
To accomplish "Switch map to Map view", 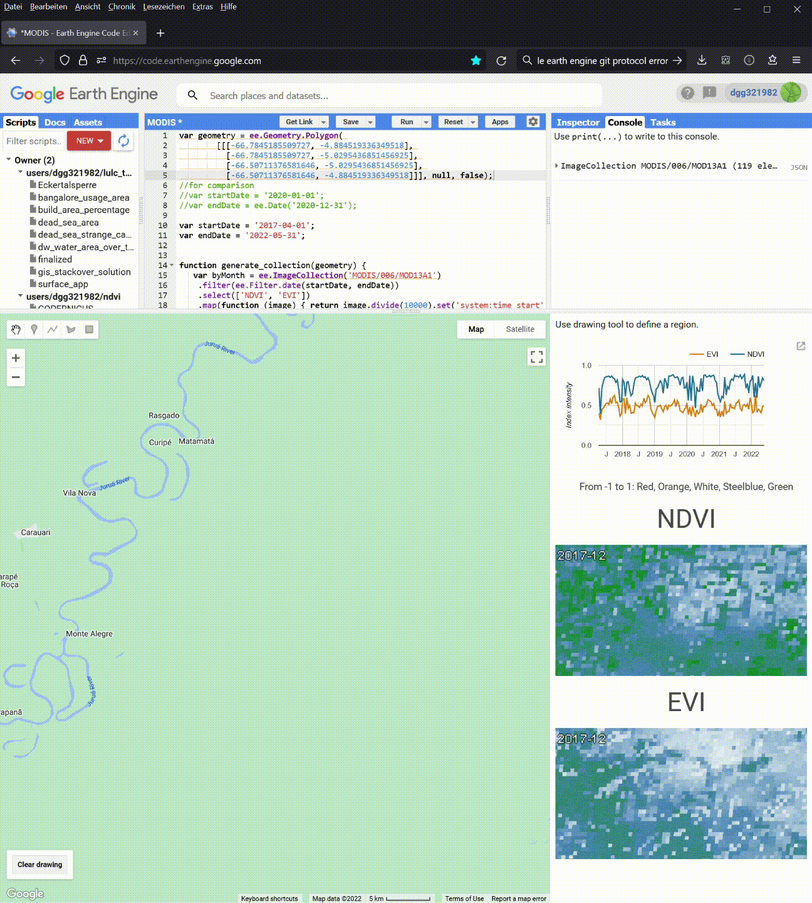I will 476,329.
